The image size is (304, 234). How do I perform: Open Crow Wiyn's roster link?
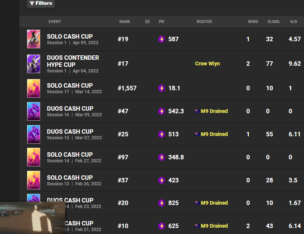(x=207, y=64)
